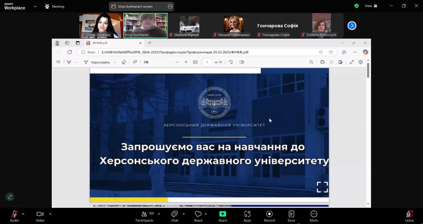
Task: Add the page to favorites star
Action: pyautogui.click(x=331, y=52)
